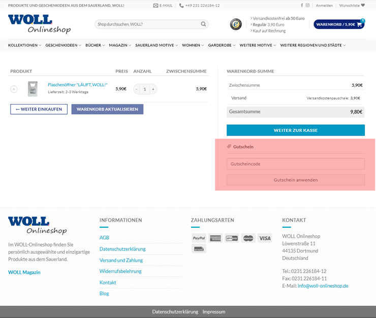Click Versandkostenpauschale: 3,90€ text
This screenshot has width=376, height=318.
[333, 98]
